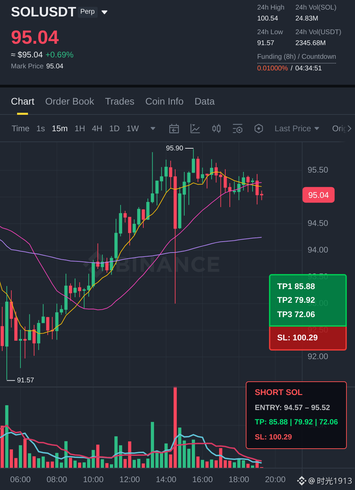Open the candlestick chart style icon
355x490 pixels.
click(x=216, y=128)
